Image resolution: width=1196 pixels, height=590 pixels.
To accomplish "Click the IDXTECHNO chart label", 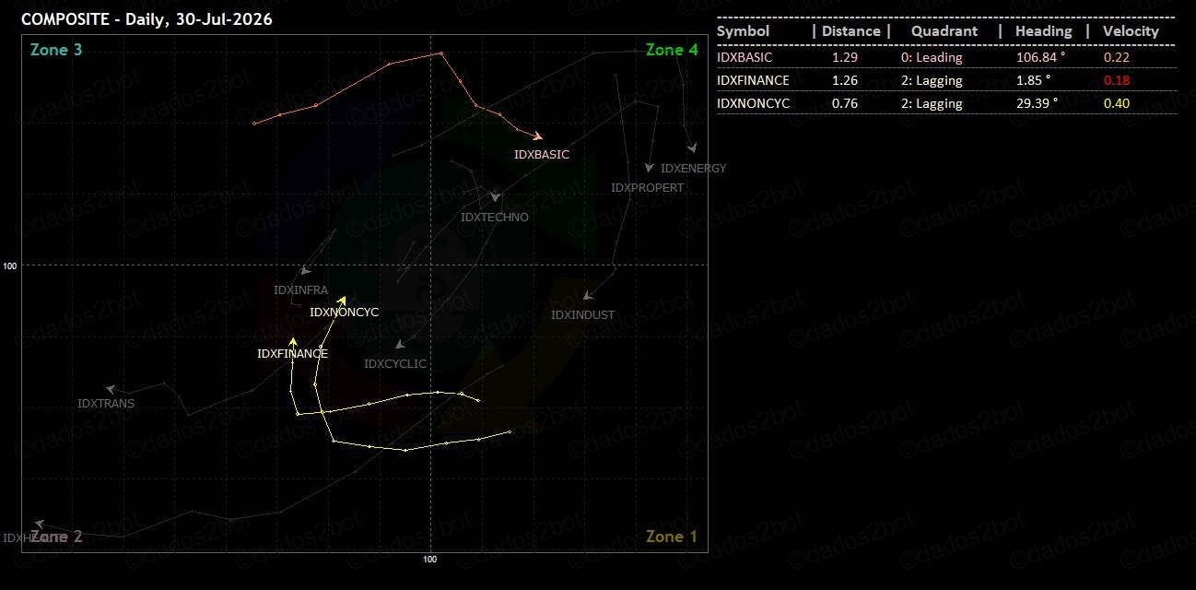I will tap(495, 218).
